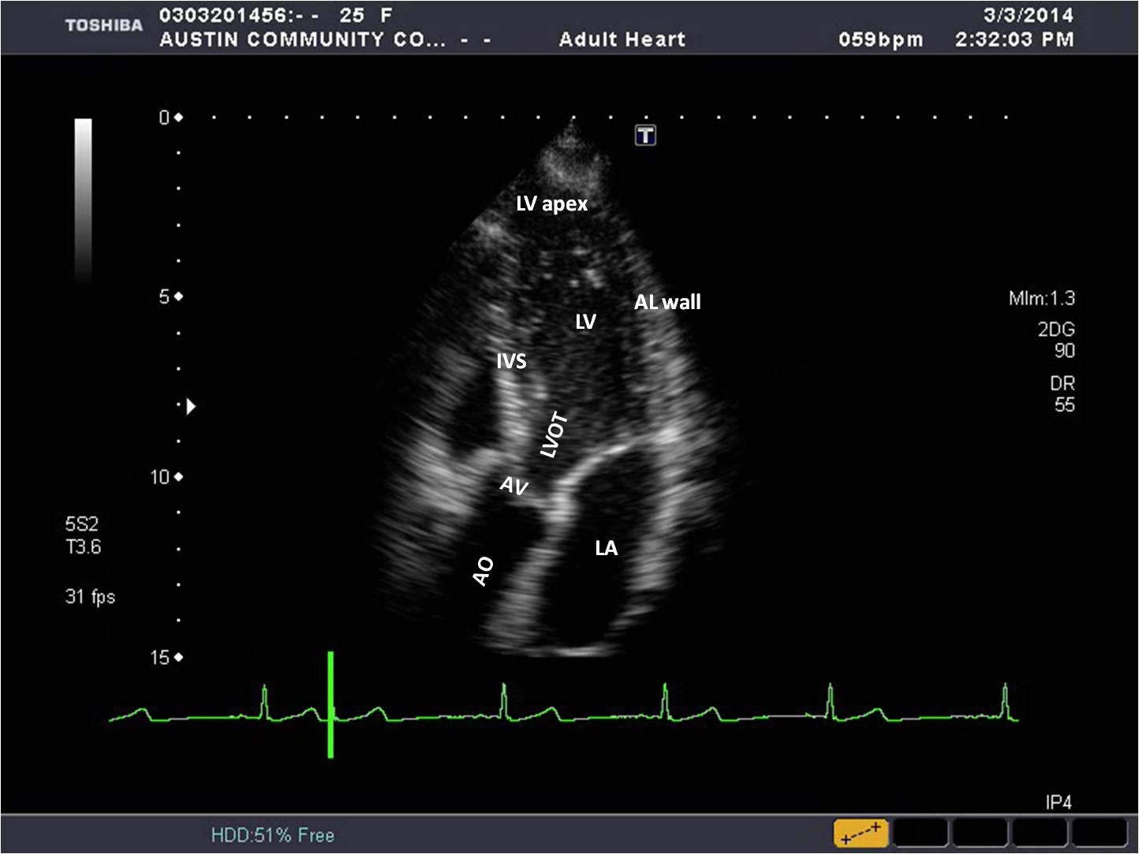Click the green ECG time cursor line
The image size is (1139, 854).
330,704
